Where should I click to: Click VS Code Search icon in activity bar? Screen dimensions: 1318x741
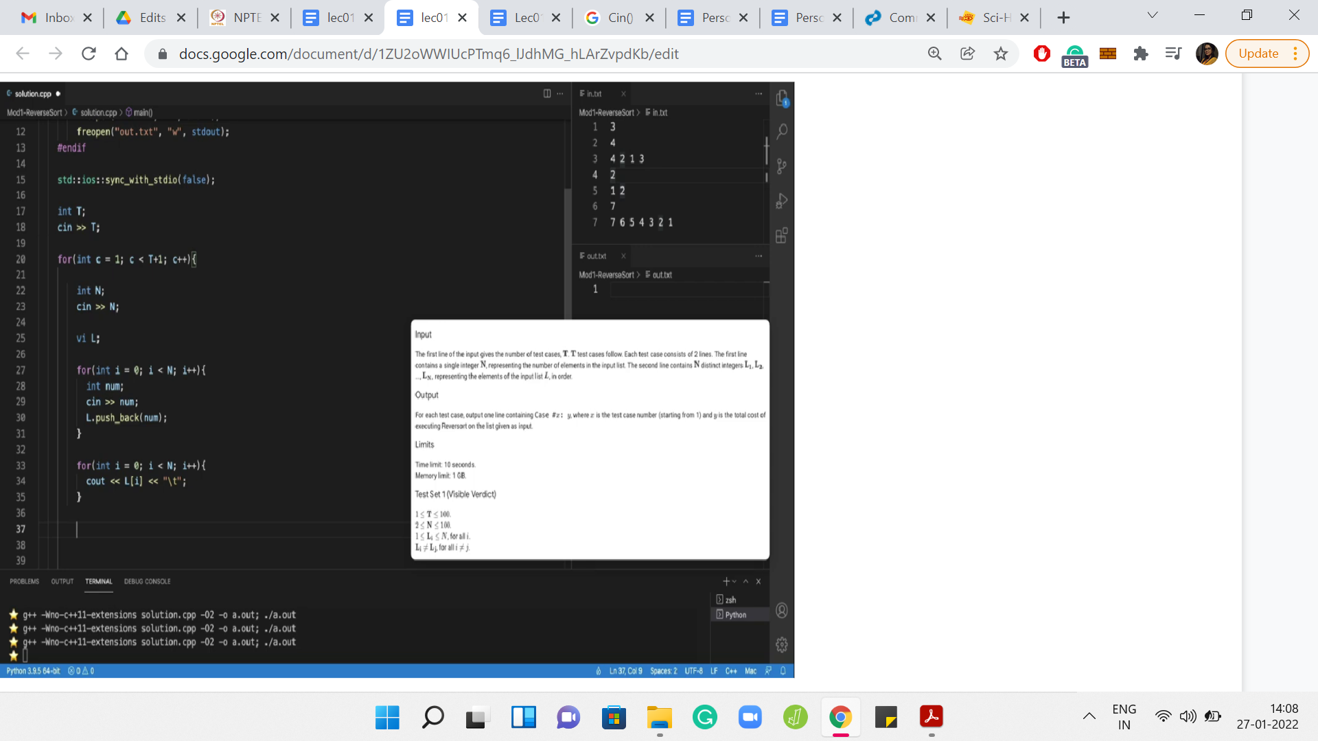782,132
